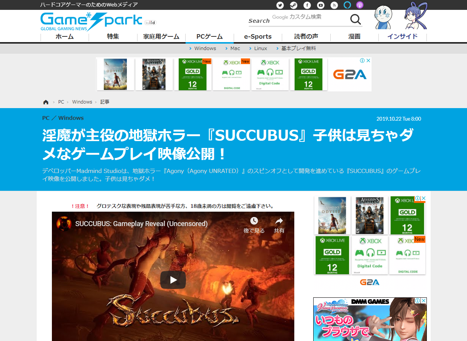Open the 特集 navigation tab
The height and width of the screenshot is (341, 467).
tap(113, 37)
